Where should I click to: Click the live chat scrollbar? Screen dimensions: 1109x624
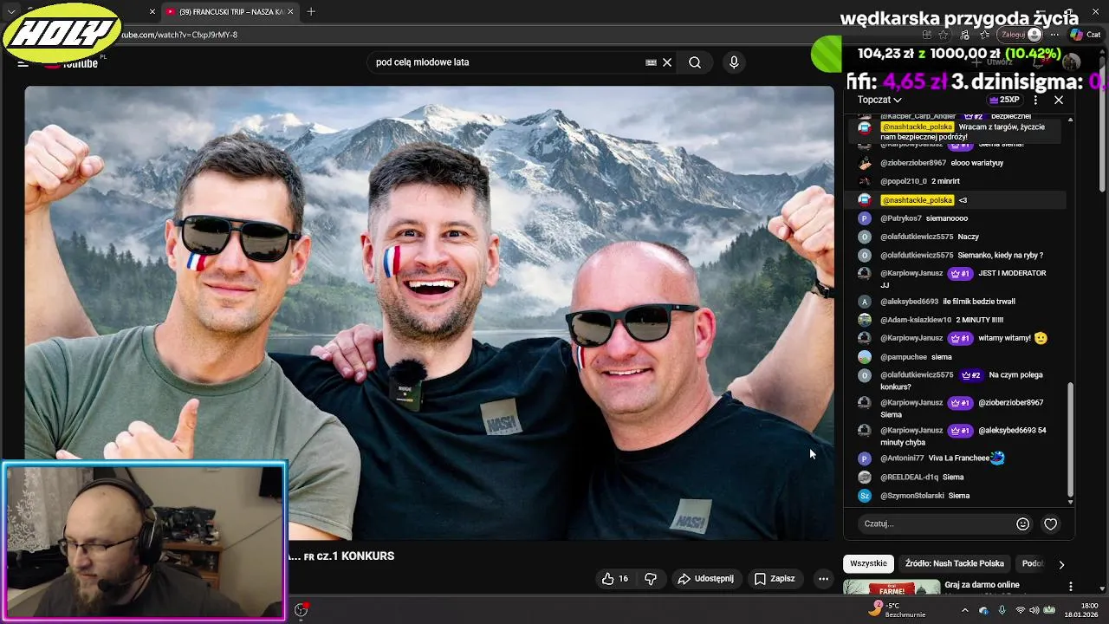pyautogui.click(x=1070, y=439)
